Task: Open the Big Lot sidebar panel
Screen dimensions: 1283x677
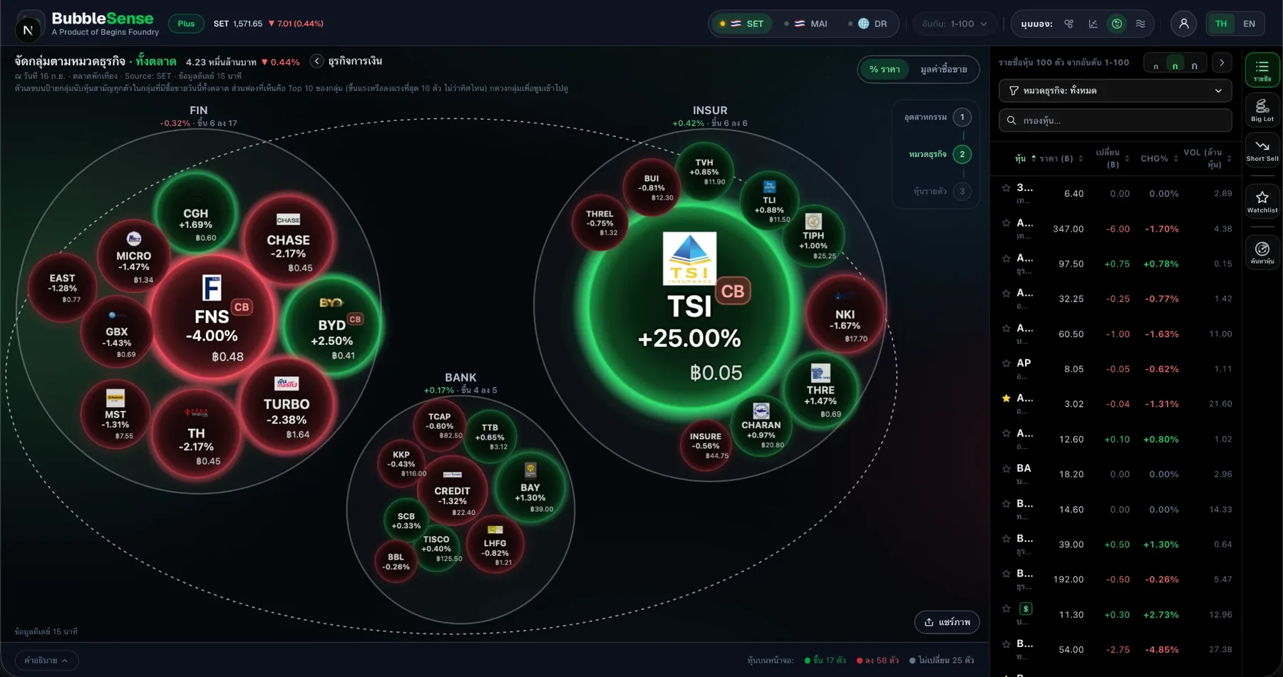Action: [1262, 110]
